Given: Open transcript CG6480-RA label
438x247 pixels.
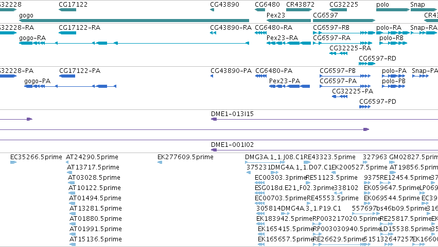Looking at the screenshot, I should click(273, 28).
